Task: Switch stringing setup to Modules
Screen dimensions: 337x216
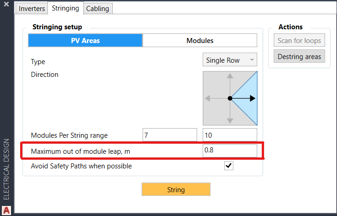Action: pos(200,40)
